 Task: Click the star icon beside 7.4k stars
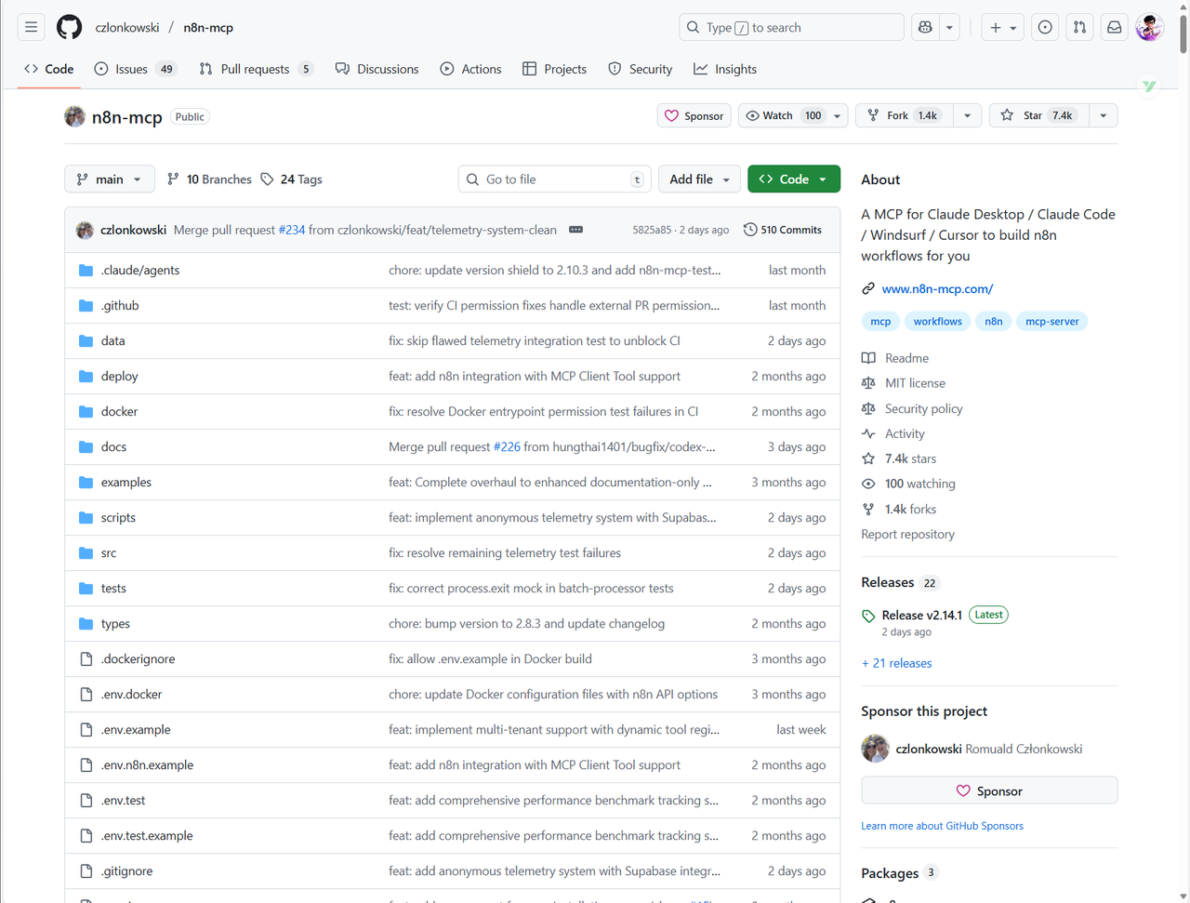click(x=868, y=458)
